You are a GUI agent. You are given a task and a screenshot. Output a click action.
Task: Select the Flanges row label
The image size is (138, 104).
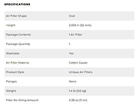(x=11, y=82)
